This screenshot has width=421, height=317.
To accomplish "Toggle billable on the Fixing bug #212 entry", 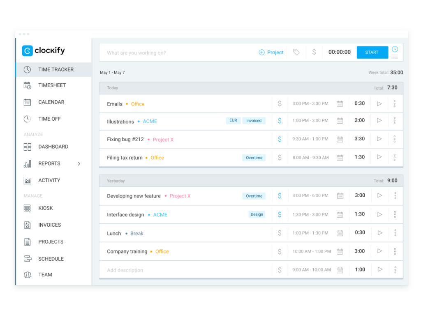I will (280, 139).
